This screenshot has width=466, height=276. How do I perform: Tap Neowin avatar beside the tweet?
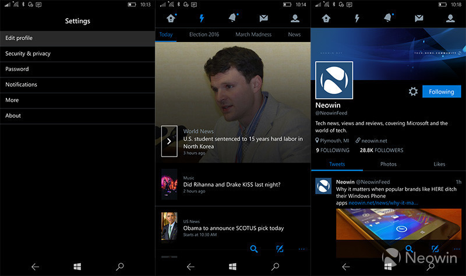(x=323, y=186)
